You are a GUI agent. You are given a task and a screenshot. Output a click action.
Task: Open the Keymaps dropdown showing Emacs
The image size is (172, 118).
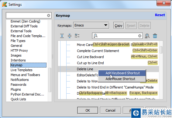[x=91, y=25]
